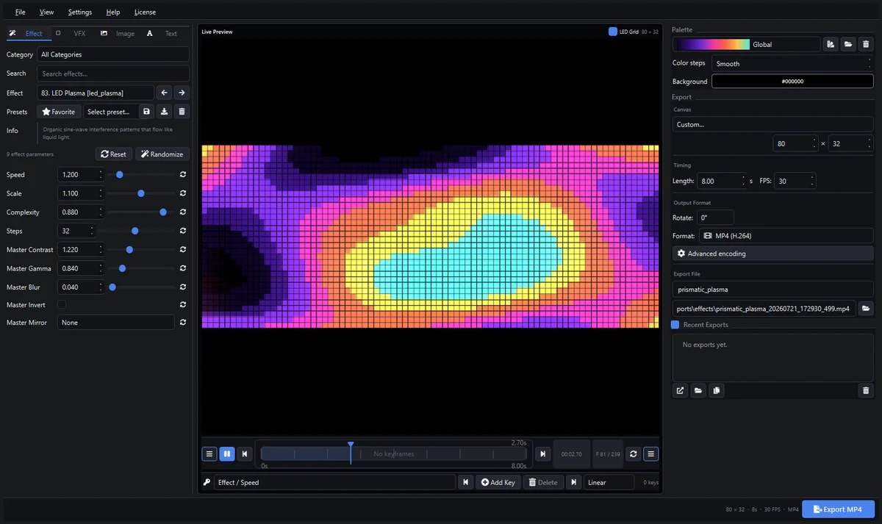Toggle the loop playback icon
This screenshot has width=882, height=524.
634,454
